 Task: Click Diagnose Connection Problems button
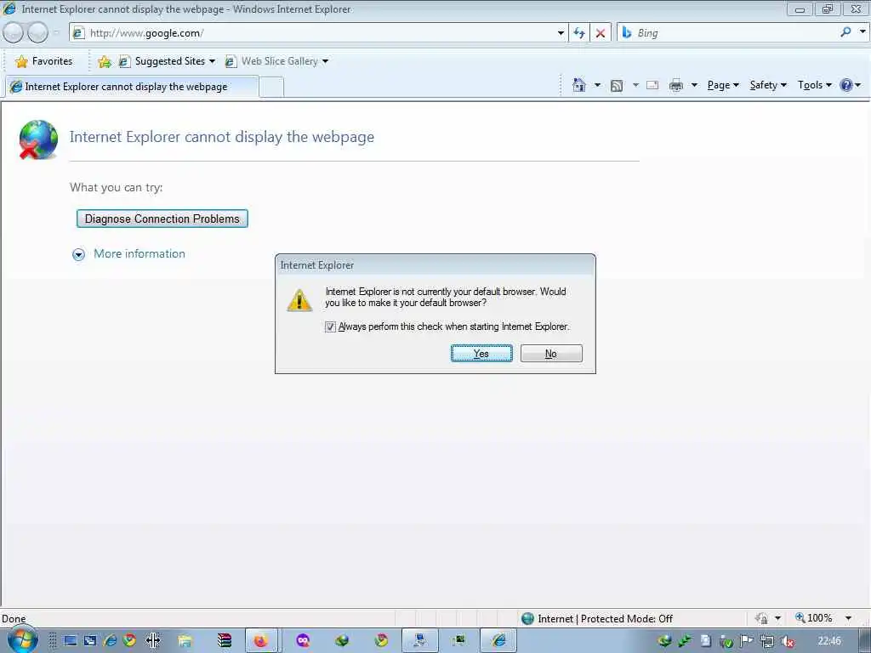click(x=162, y=219)
